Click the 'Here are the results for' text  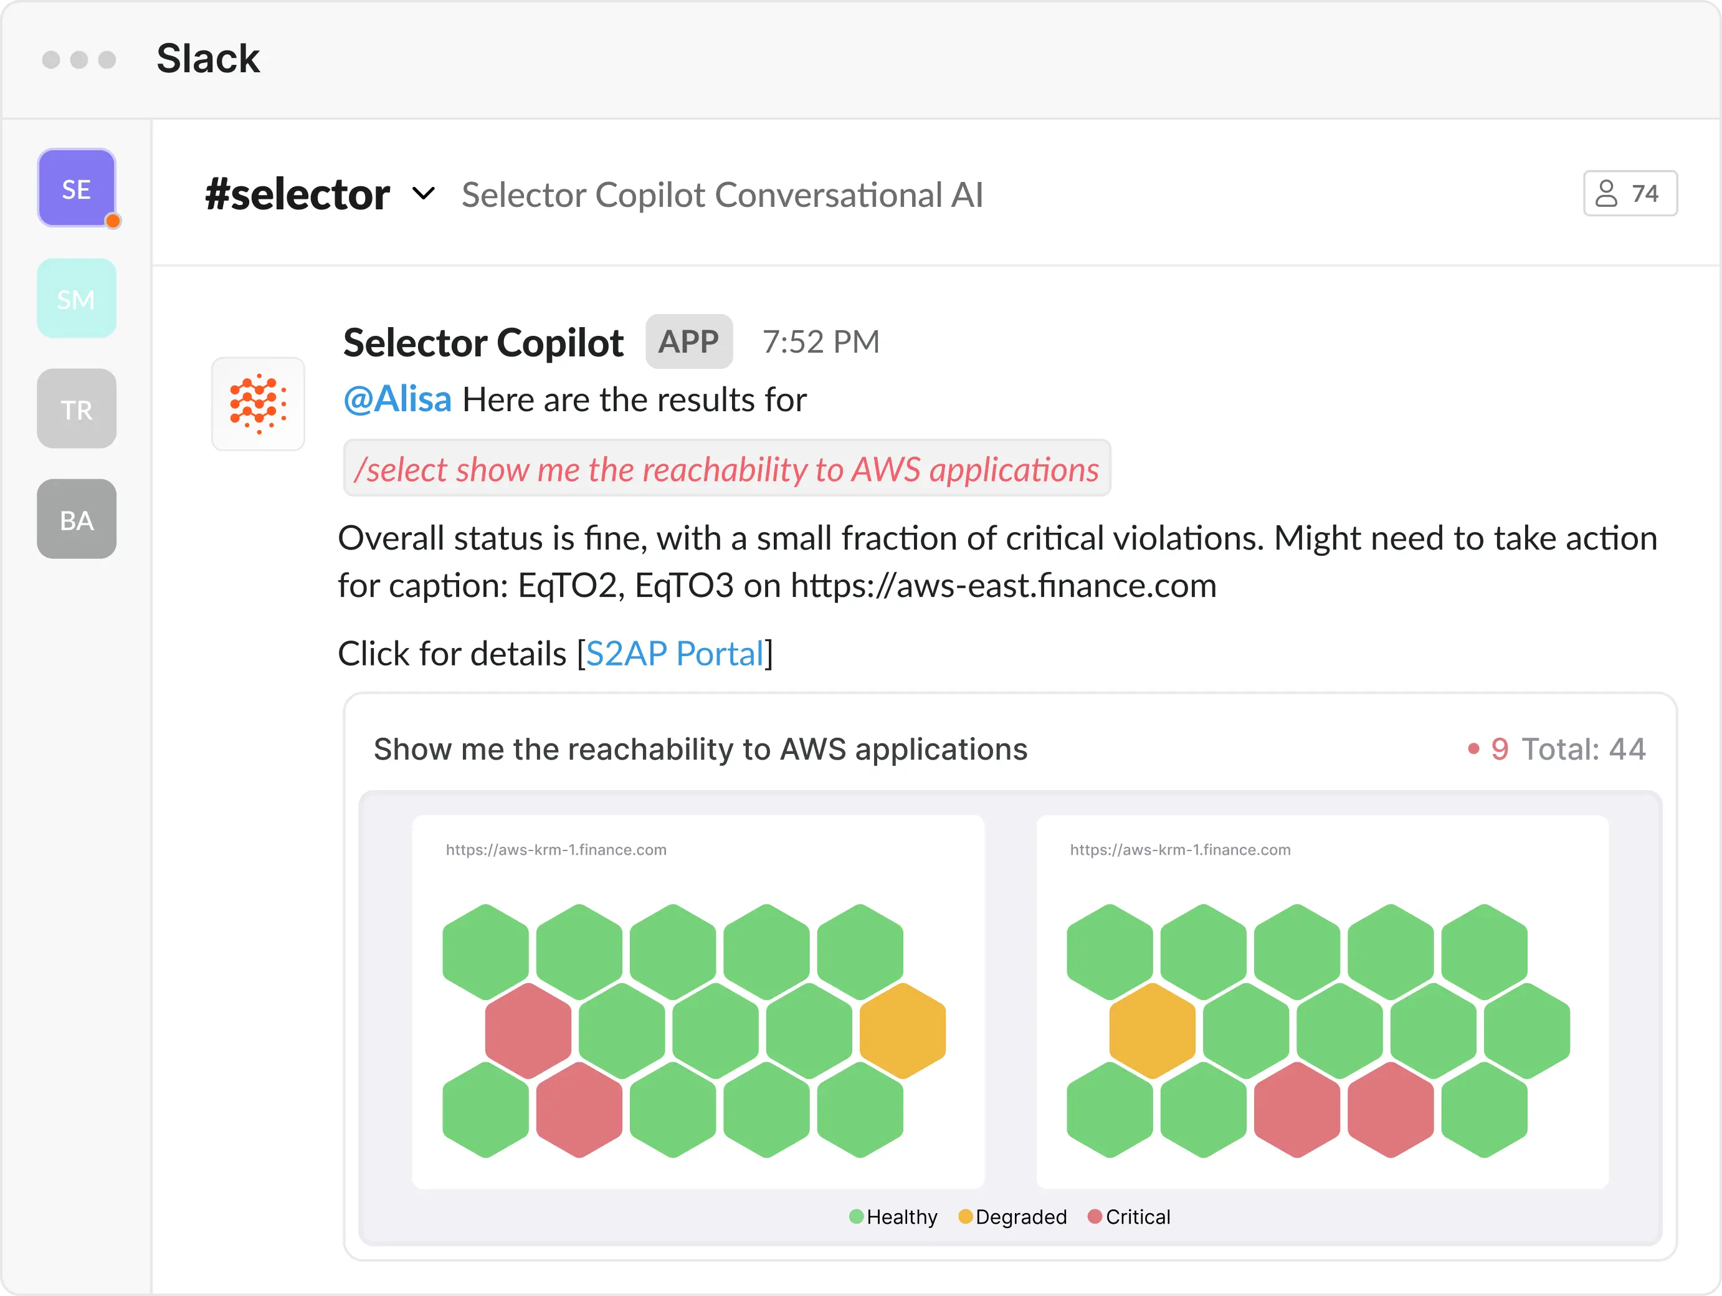click(x=634, y=399)
